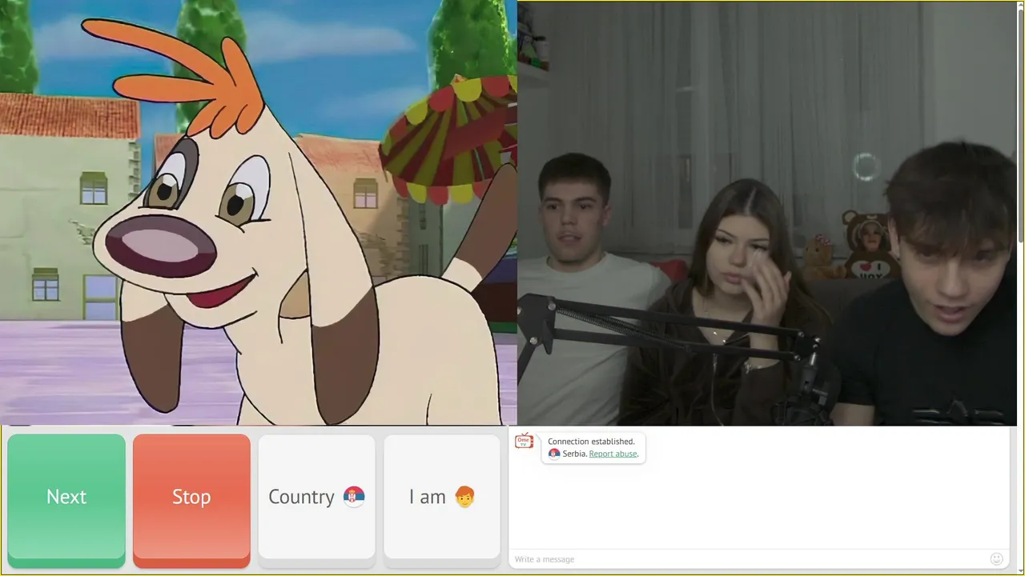Screen dimensions: 1025x576
Task: Click the Ome TV logo icon in chat
Action: pyautogui.click(x=525, y=441)
